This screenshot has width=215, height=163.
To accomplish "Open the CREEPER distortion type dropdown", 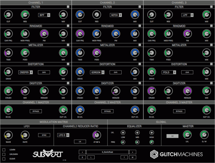I will (x=25, y=72).
